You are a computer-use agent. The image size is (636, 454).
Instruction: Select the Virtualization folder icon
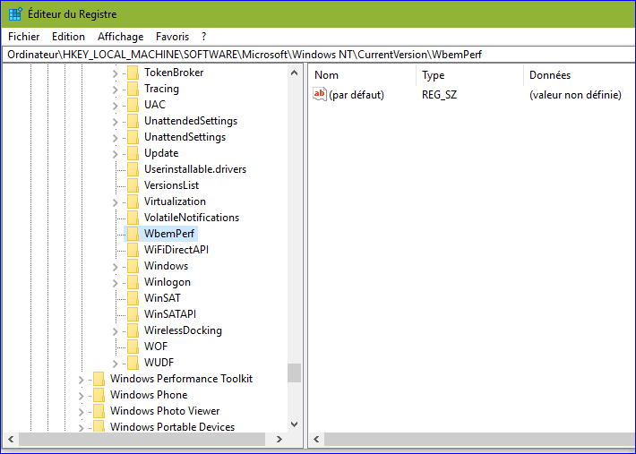tap(133, 201)
